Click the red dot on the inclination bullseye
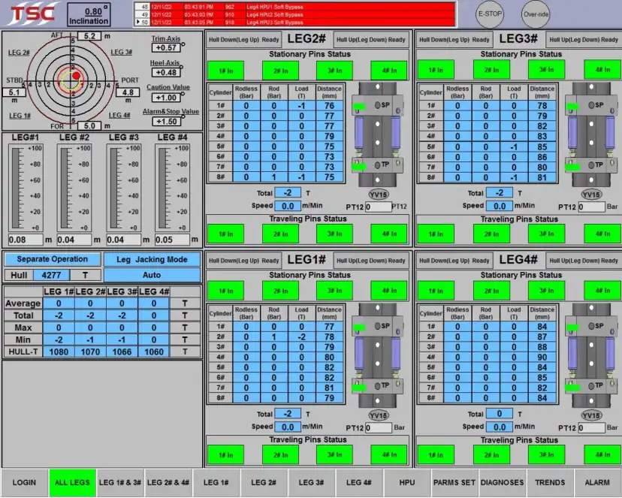This screenshot has height=498, width=622. click(76, 76)
